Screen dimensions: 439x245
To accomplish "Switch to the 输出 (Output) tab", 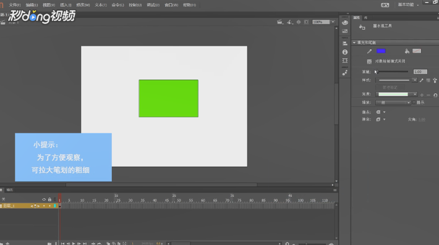I will (10, 189).
